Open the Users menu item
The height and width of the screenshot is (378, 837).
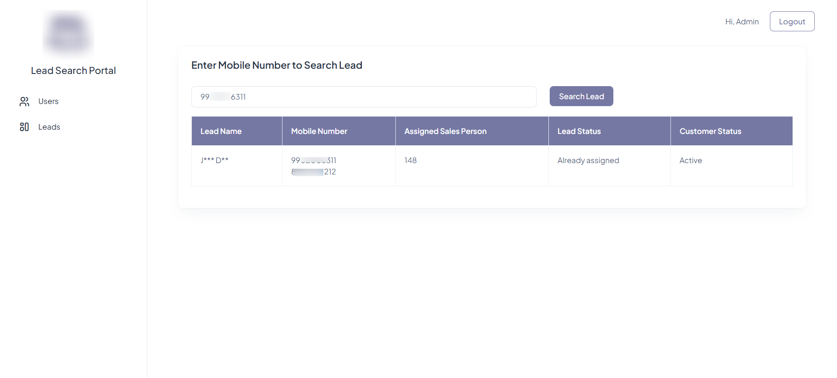pos(48,101)
